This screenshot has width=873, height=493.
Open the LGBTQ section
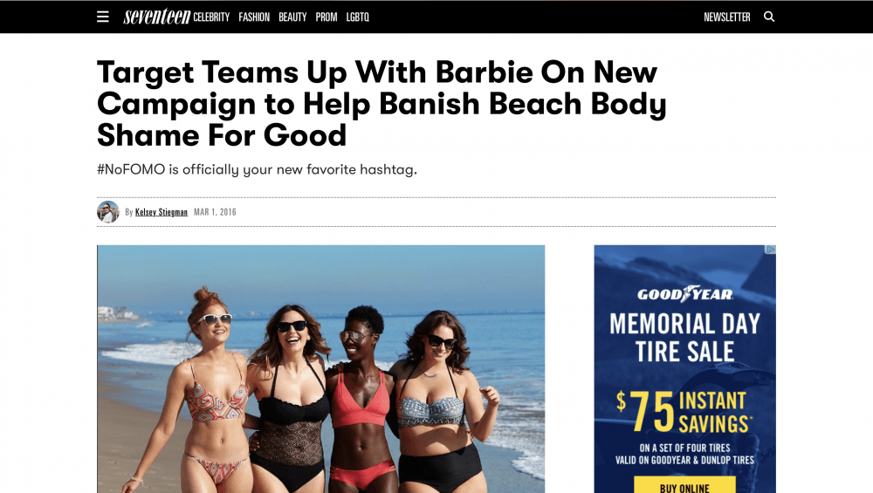tap(357, 17)
